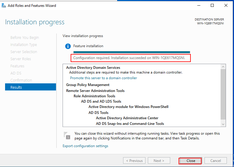Click Active Directory Administrative Center entry

[127, 118]
